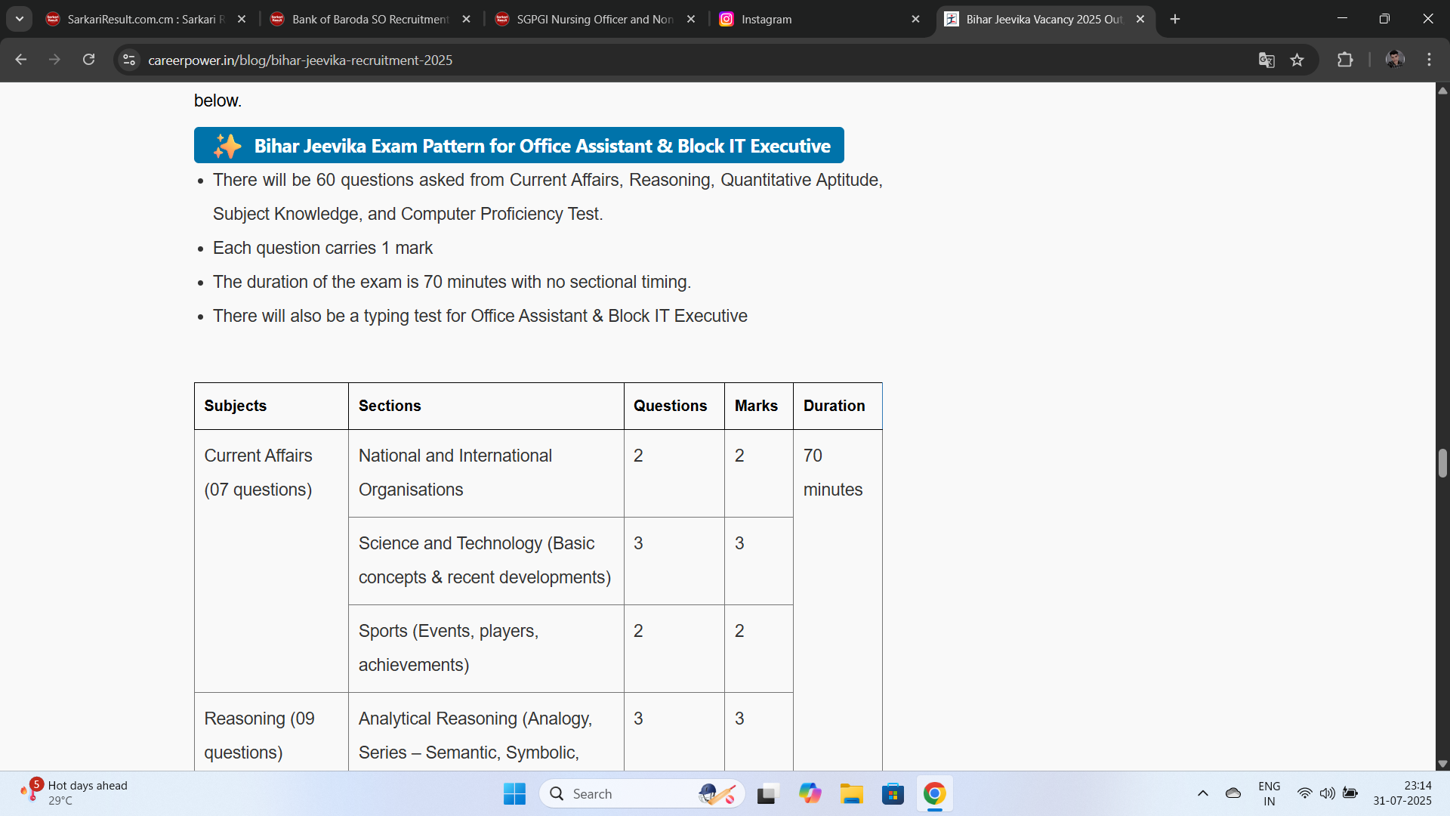1450x816 pixels.
Task: Open Wi-Fi network settings
Action: tap(1304, 793)
